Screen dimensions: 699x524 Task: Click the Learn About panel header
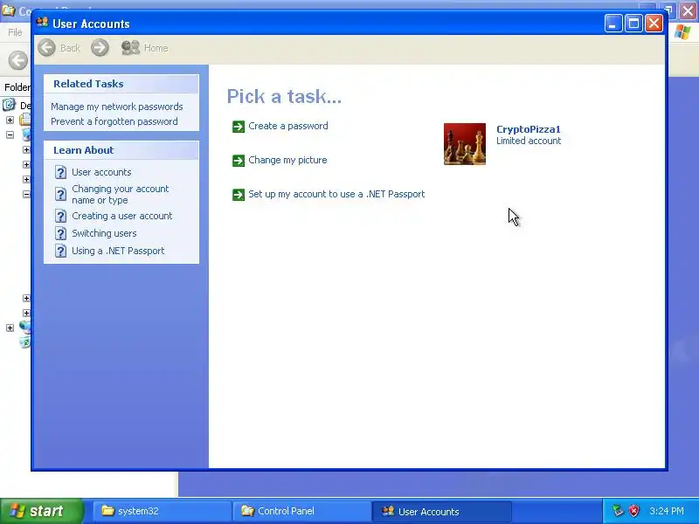[x=121, y=150]
